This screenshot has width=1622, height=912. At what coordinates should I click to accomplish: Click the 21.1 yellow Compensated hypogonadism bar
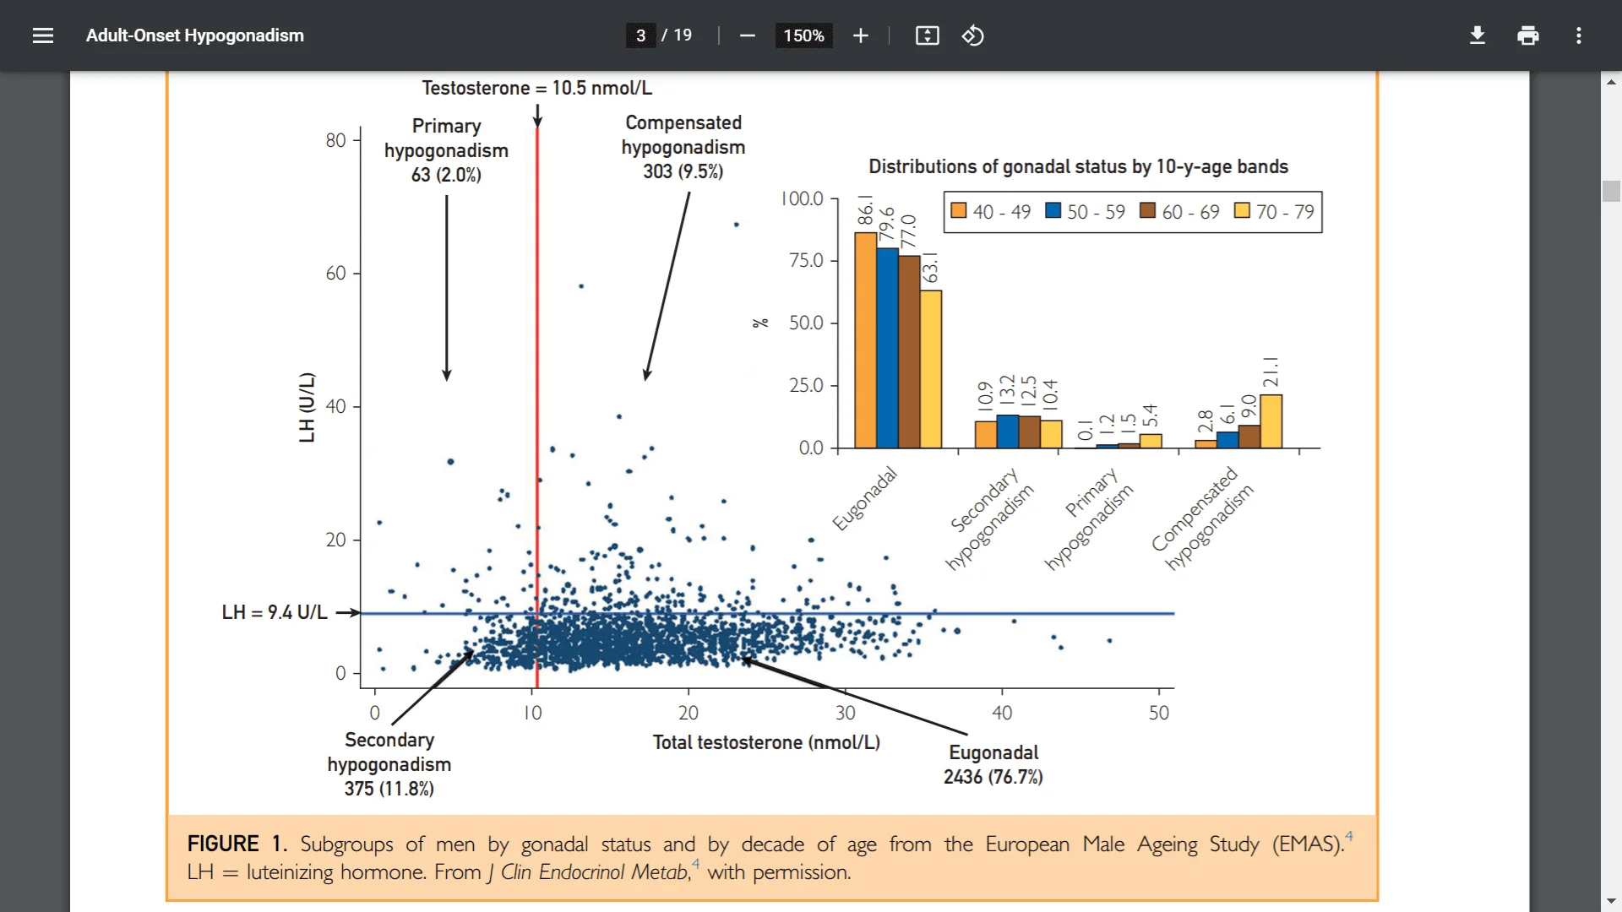pyautogui.click(x=1271, y=421)
